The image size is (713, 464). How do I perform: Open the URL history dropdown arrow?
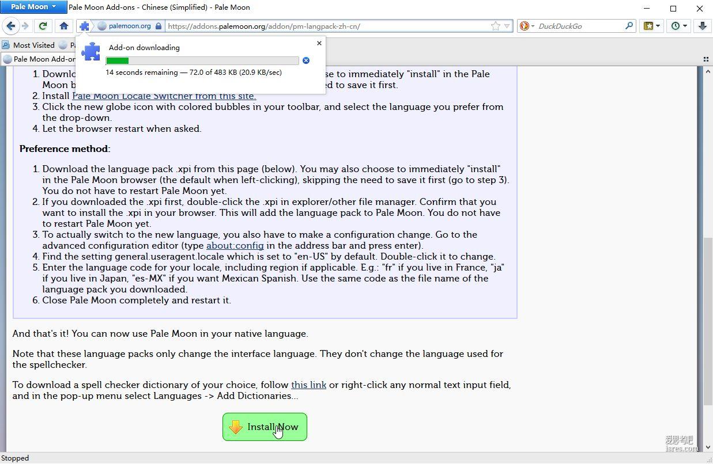[x=507, y=26]
